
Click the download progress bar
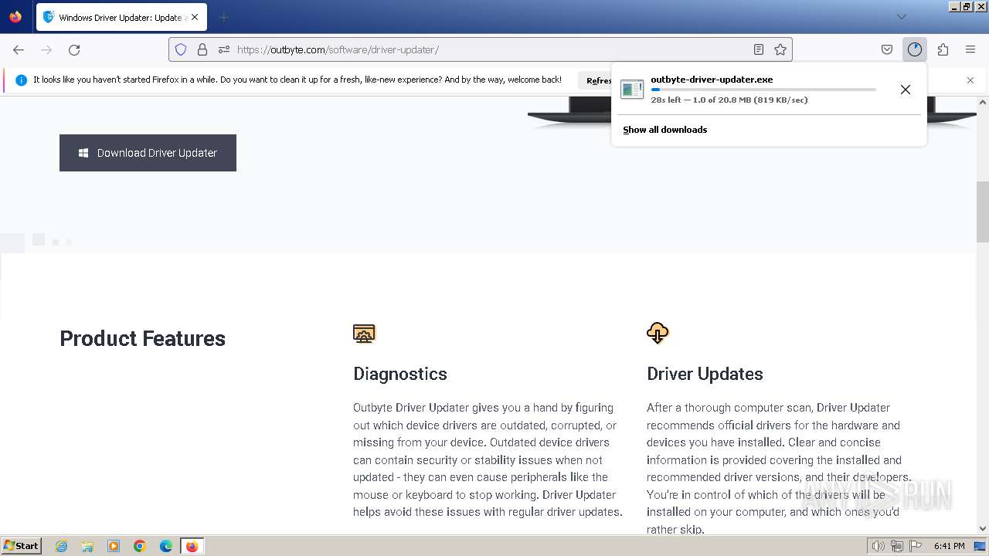763,90
